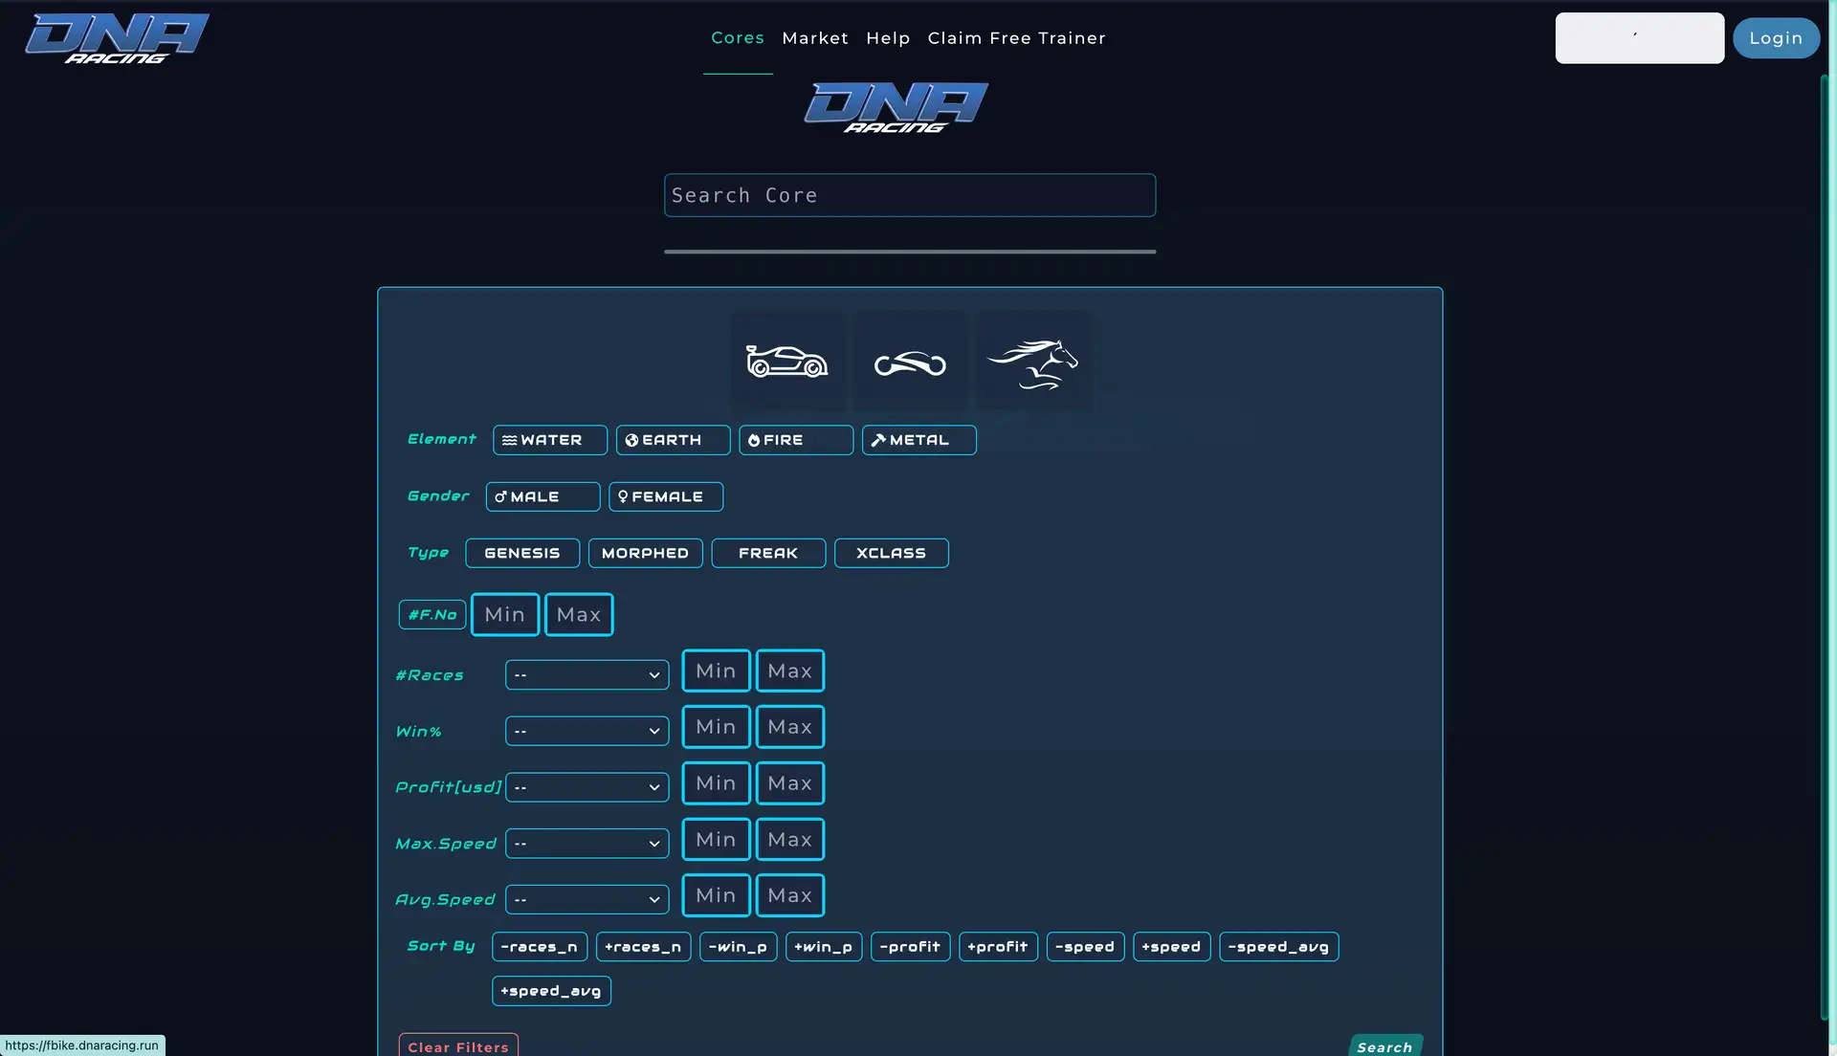Toggle the Genesis type filter
1837x1056 pixels.
tap(522, 553)
